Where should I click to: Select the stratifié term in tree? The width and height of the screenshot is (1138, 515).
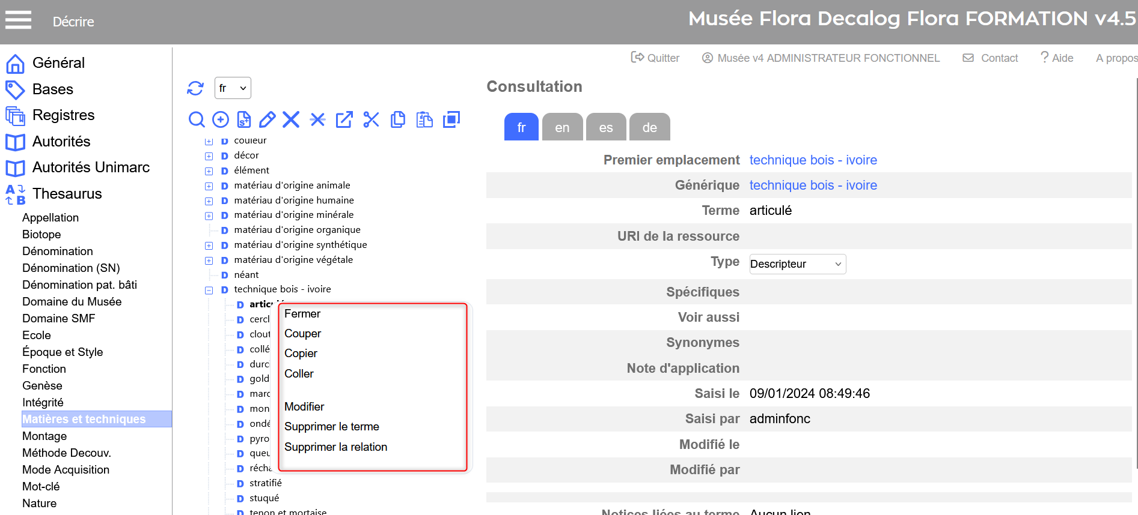click(266, 483)
